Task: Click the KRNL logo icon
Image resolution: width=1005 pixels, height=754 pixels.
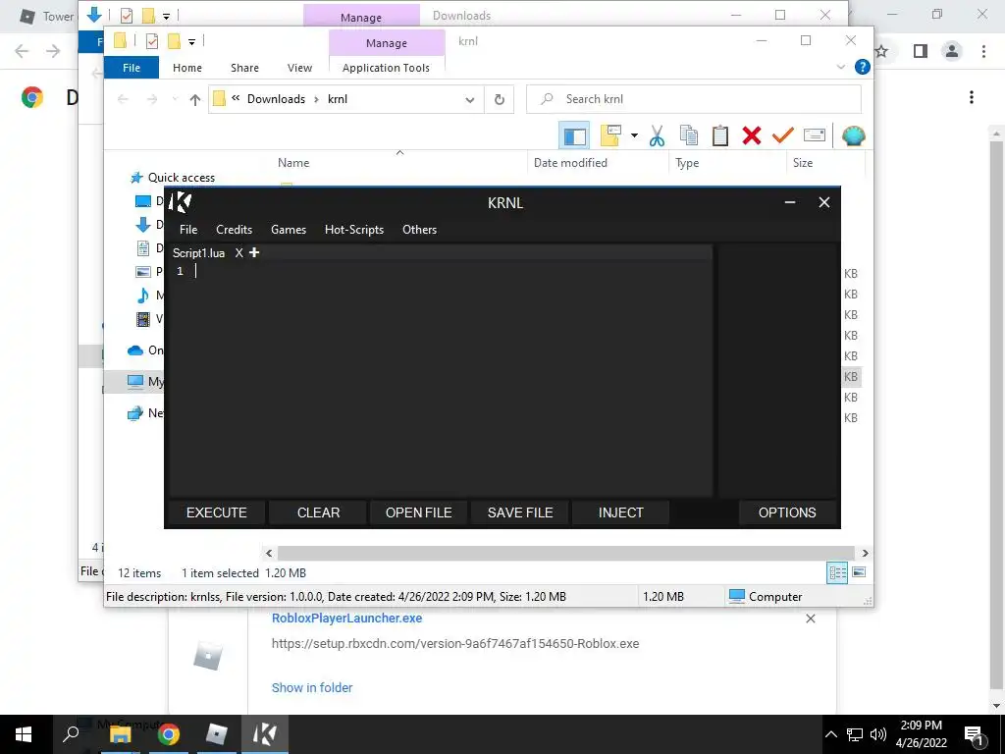Action: click(x=181, y=202)
